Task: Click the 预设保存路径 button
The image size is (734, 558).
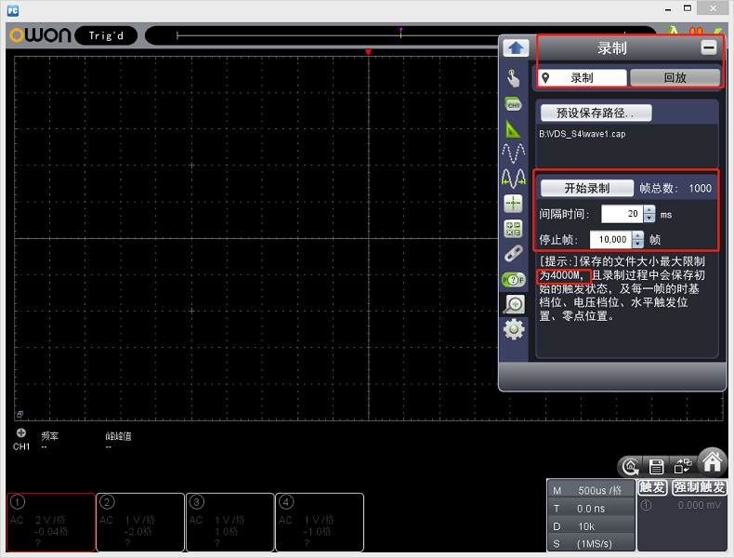Action: click(596, 113)
